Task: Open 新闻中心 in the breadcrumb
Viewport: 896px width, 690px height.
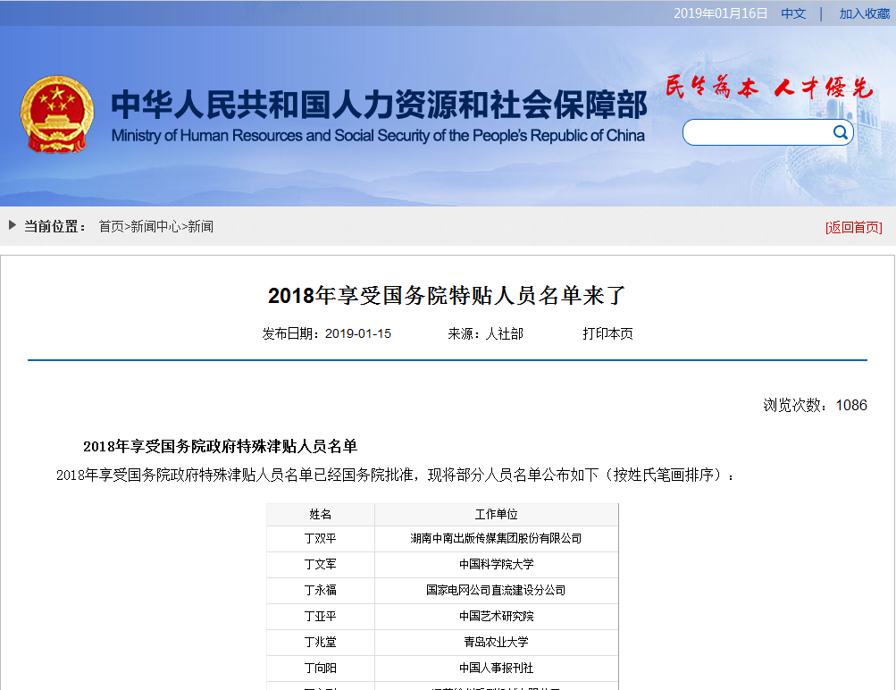Action: pos(155,226)
